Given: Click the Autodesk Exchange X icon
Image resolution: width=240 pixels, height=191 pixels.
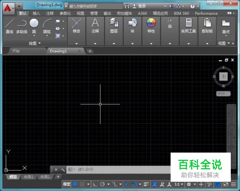Looking at the screenshot, I should point(171,6).
